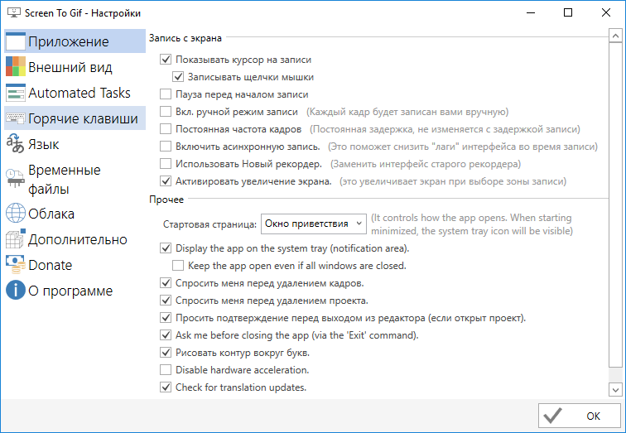The image size is (626, 433).
Task: Maximize the settings window
Action: point(568,12)
